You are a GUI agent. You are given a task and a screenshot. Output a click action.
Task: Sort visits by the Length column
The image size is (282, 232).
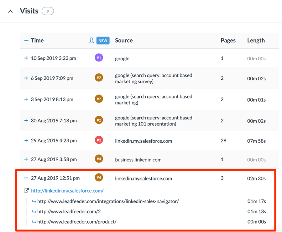click(x=256, y=40)
